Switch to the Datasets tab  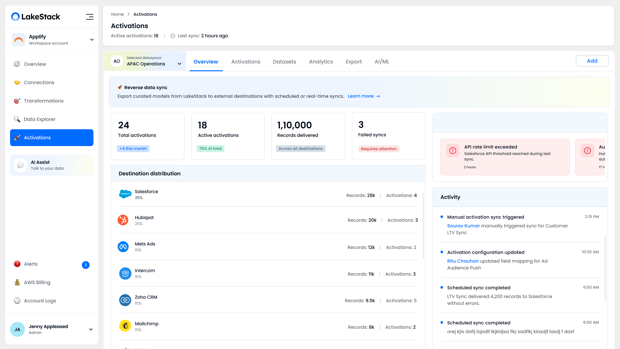[x=284, y=62]
